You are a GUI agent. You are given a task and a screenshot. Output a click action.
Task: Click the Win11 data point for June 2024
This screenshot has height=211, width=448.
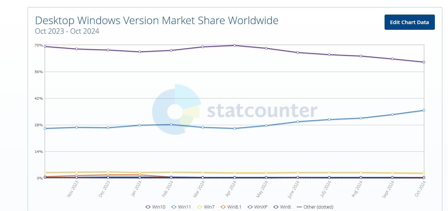[x=298, y=122]
